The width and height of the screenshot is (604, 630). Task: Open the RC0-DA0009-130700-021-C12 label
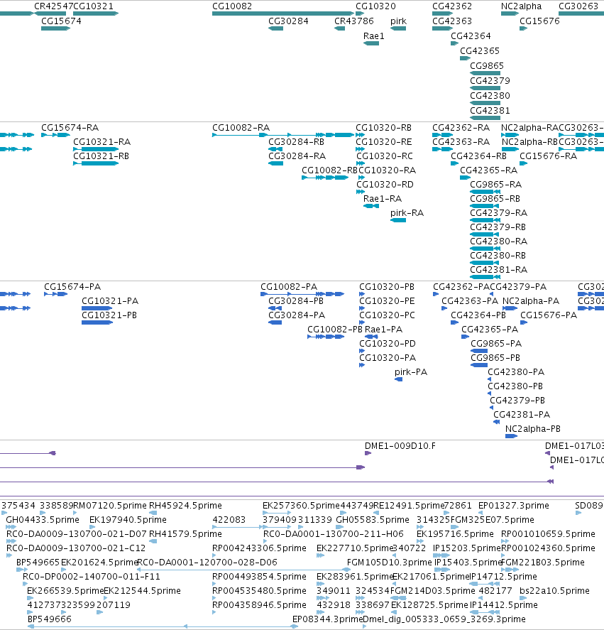[x=76, y=548]
